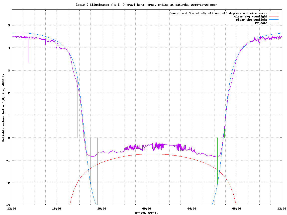The image size is (287, 215).
Task: Click the deep purple spike near 13:30
Action: (28, 50)
